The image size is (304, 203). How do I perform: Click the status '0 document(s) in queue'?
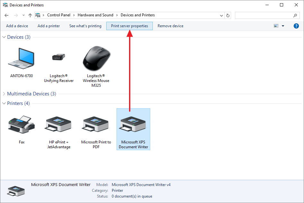pos(132,196)
